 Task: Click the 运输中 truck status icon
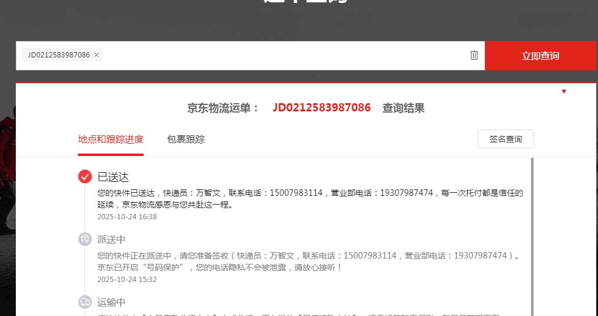(x=85, y=302)
